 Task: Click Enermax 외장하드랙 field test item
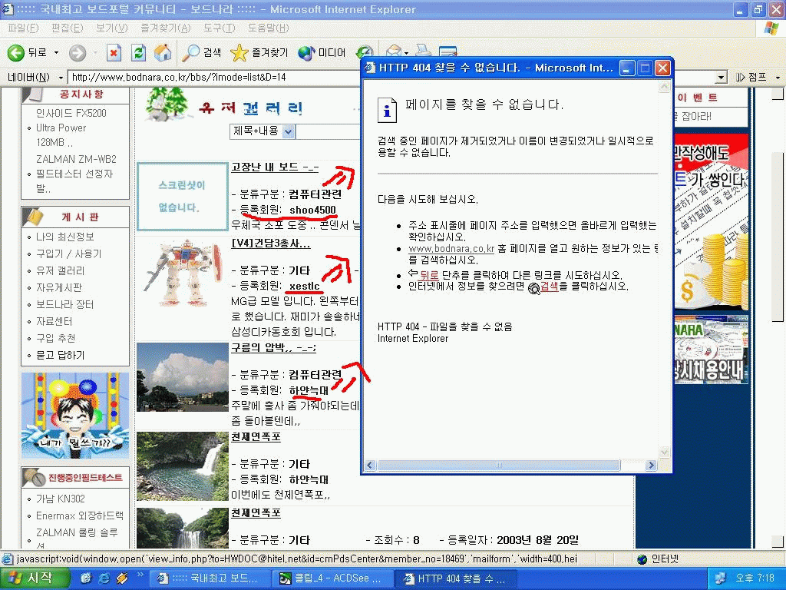point(79,515)
